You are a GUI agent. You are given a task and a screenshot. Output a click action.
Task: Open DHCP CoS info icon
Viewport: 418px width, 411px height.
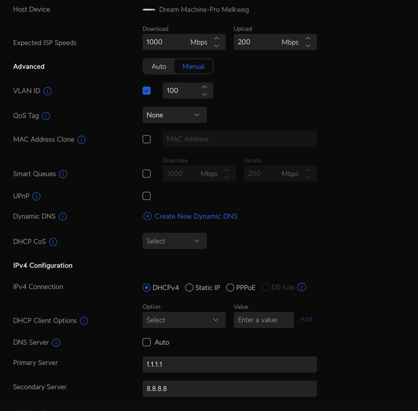53,242
